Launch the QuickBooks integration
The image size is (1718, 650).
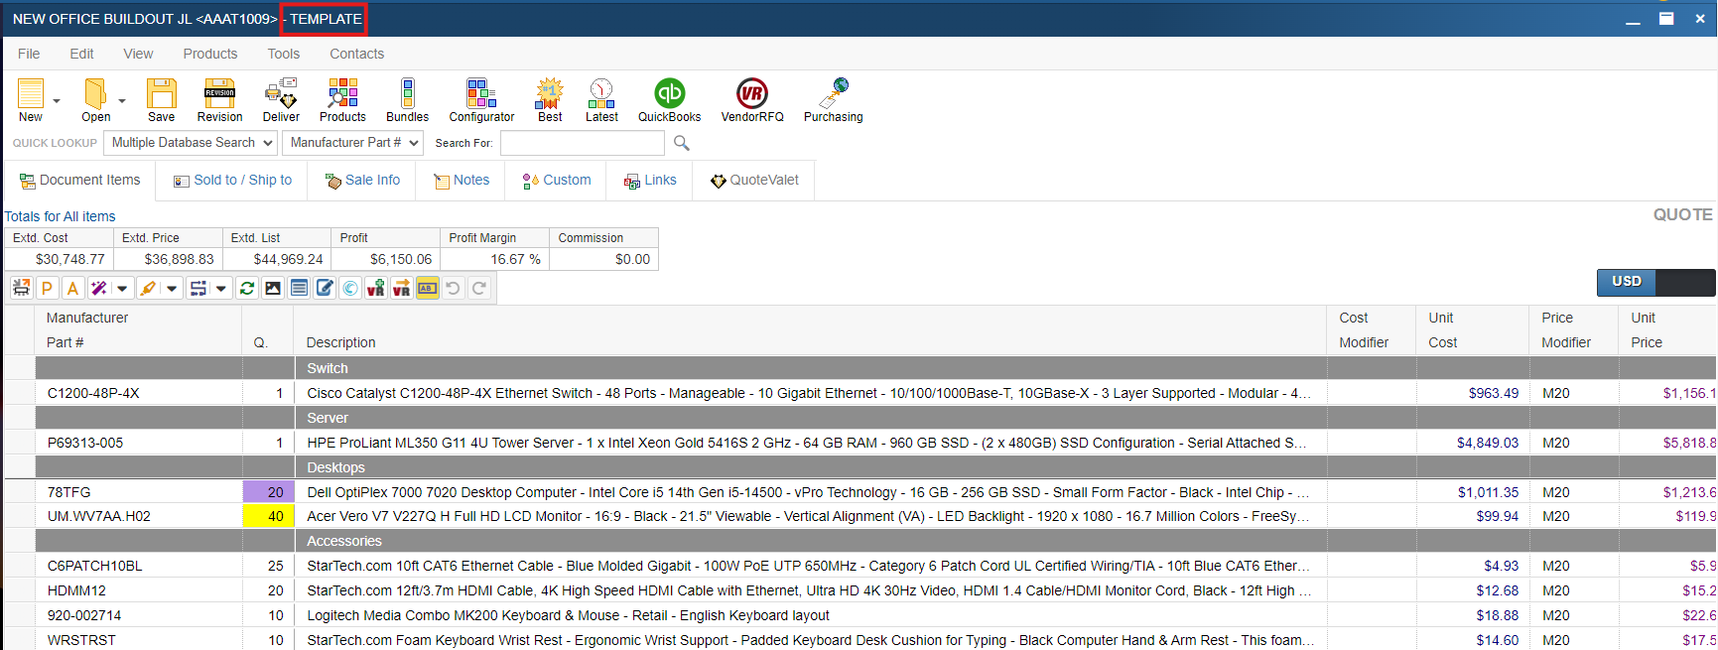point(669,99)
